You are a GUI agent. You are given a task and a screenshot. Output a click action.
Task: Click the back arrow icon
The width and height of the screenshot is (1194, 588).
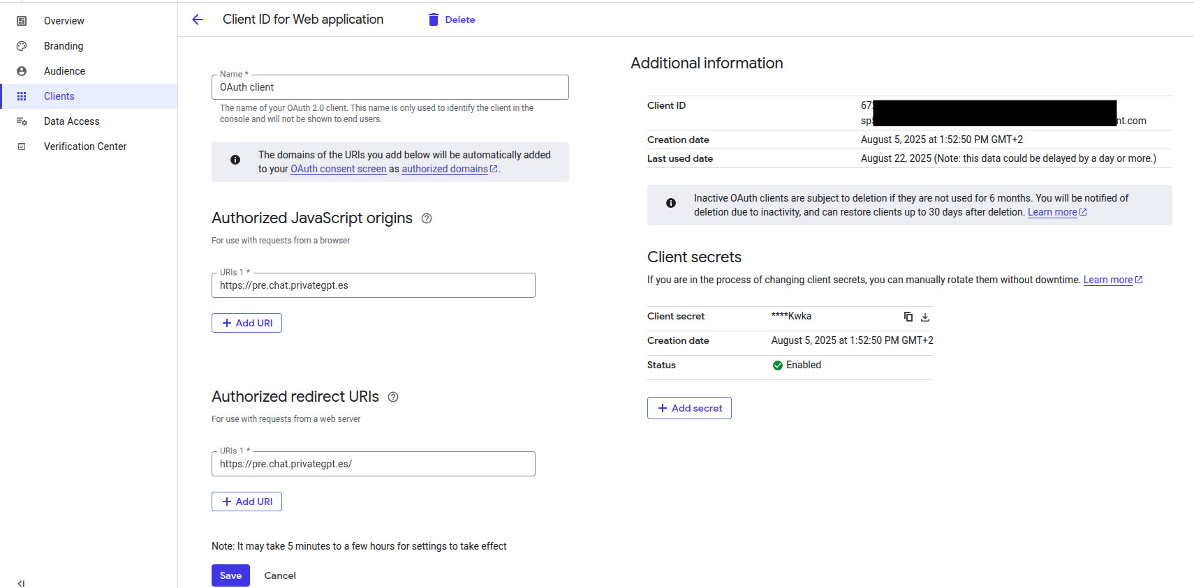pos(198,20)
